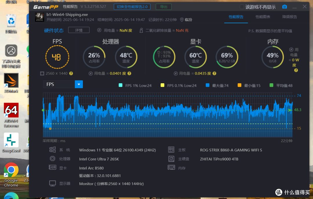
Task: Click the 切换至性能报告2.0 button
Action: click(x=132, y=6)
